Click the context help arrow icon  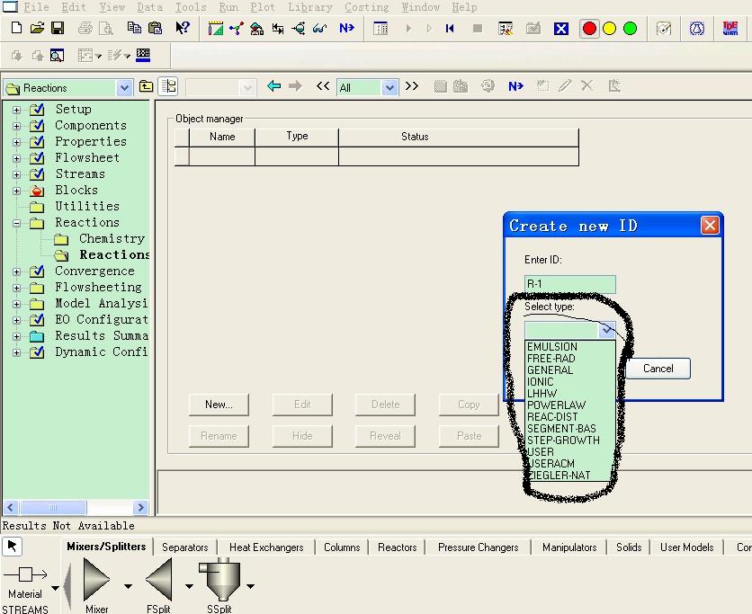click(x=183, y=29)
